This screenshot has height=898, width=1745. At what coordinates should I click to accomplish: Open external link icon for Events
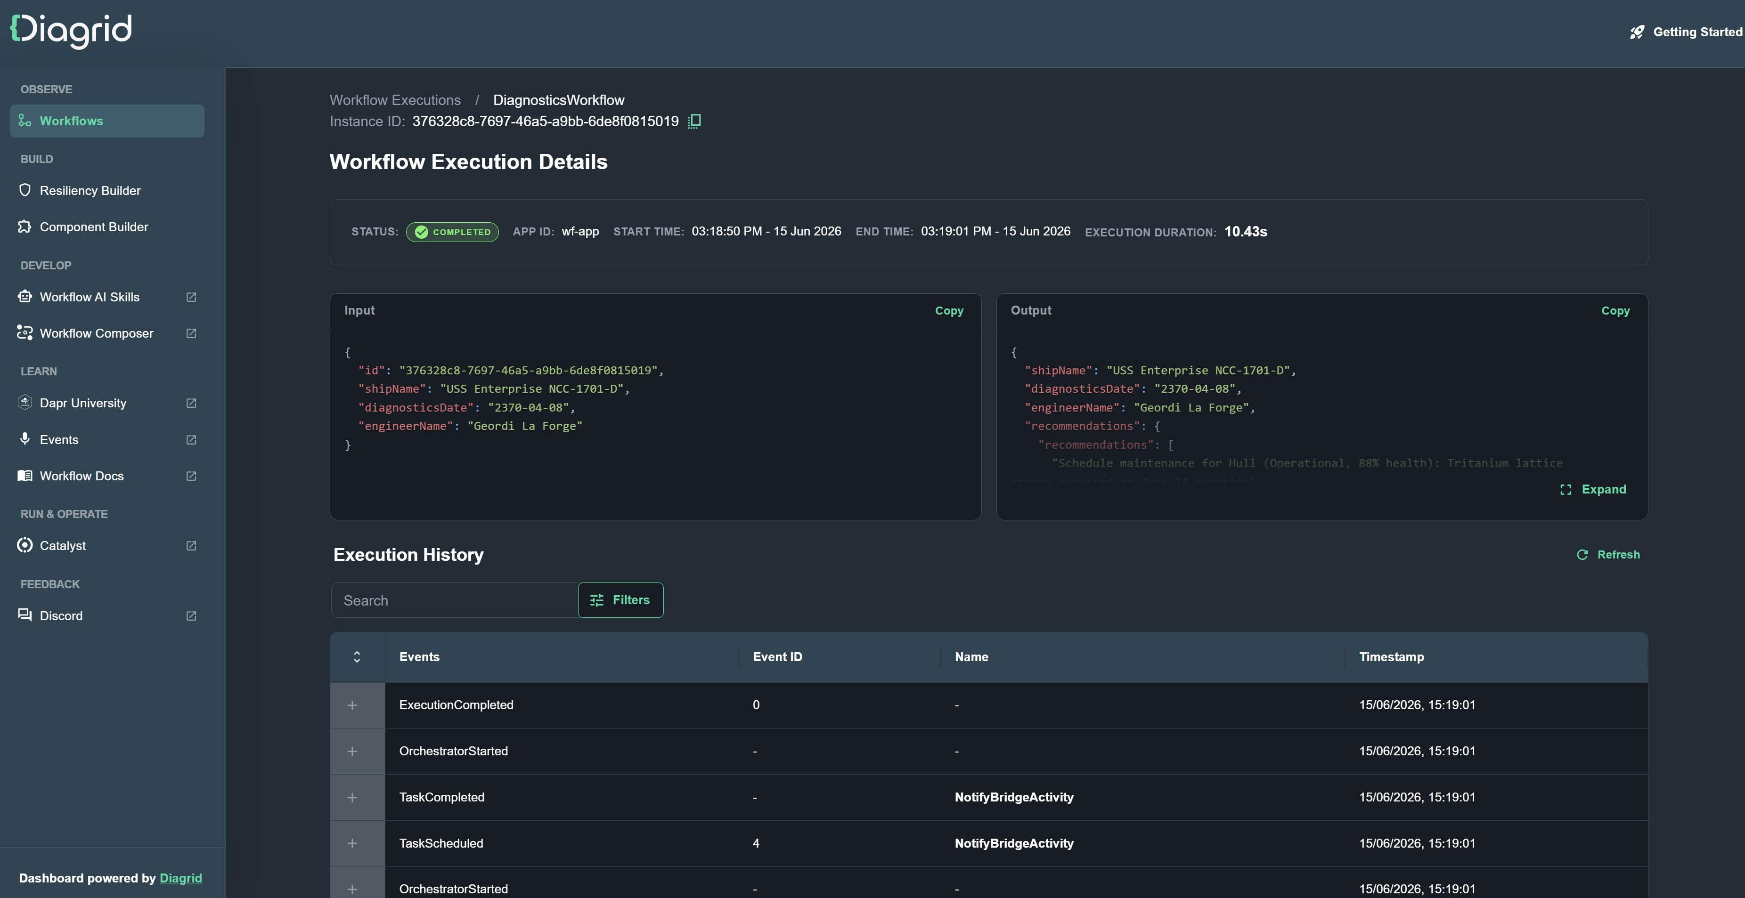click(x=191, y=439)
